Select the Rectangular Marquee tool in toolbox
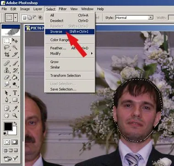 tap(6, 41)
